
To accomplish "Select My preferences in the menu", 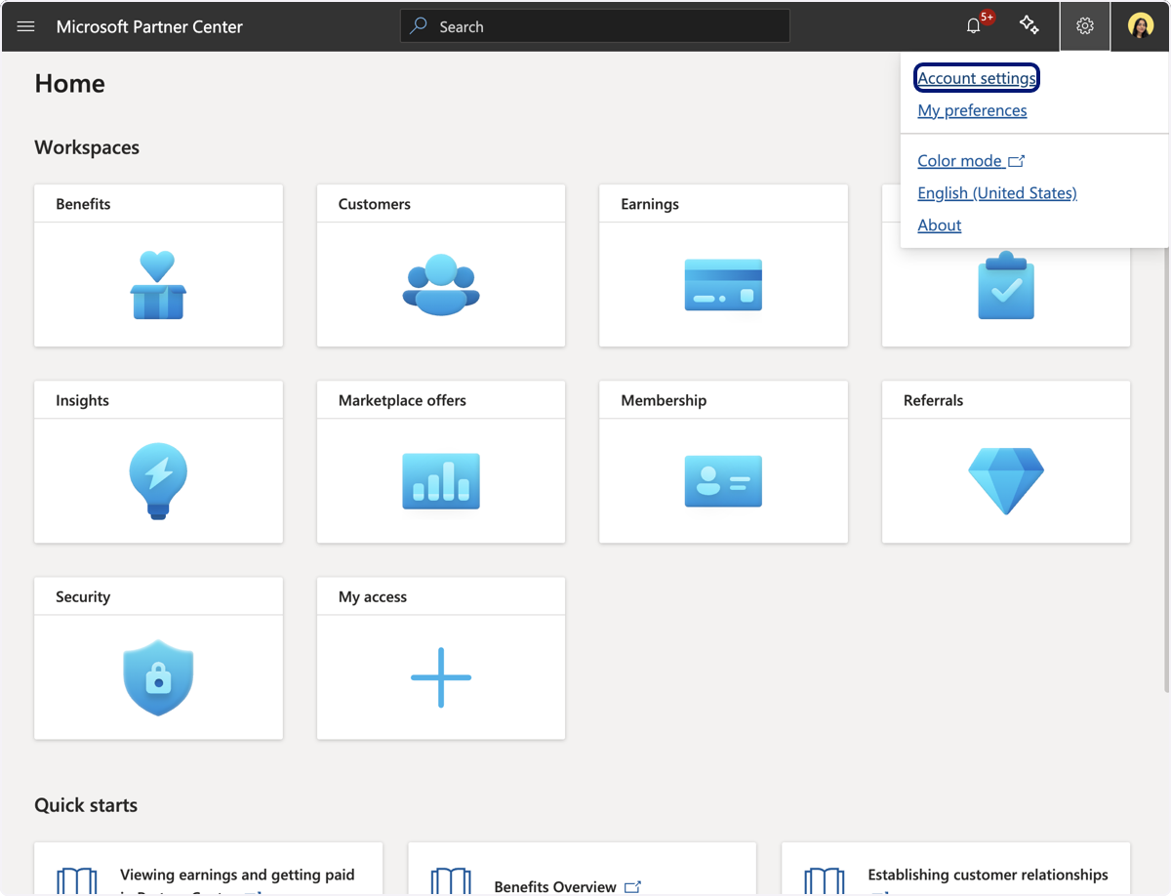I will click(972, 110).
